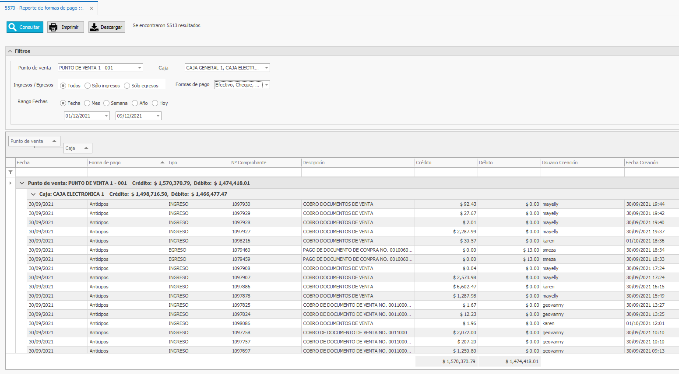
Task: Open the Punto de venta dropdown
Action: coord(140,68)
